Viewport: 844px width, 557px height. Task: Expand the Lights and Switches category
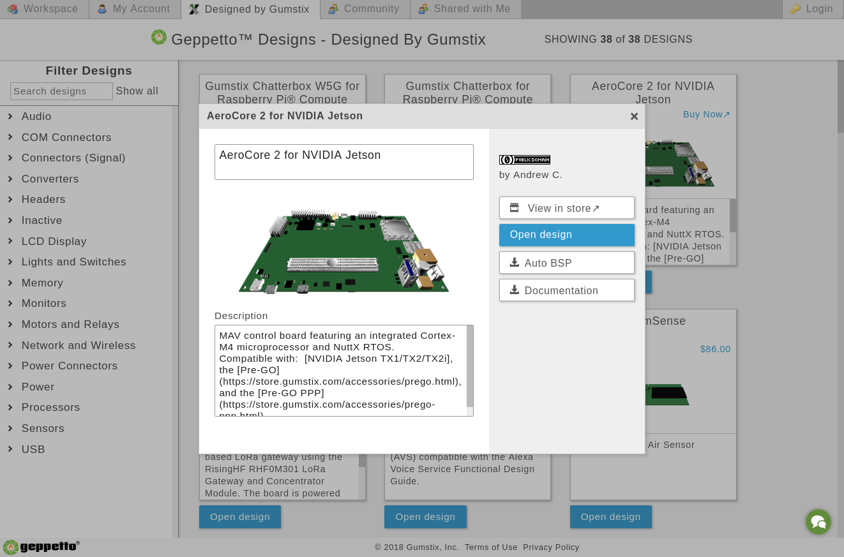(x=73, y=262)
